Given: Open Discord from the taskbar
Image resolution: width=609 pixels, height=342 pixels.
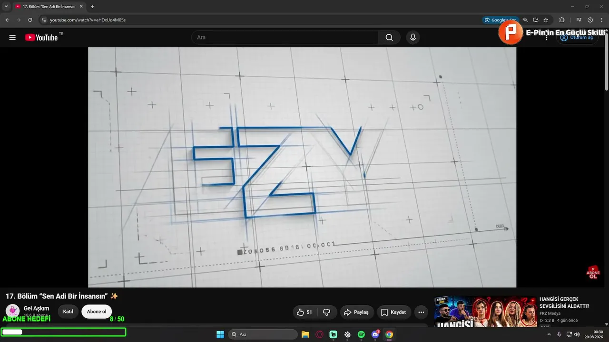Looking at the screenshot, I should (375, 334).
